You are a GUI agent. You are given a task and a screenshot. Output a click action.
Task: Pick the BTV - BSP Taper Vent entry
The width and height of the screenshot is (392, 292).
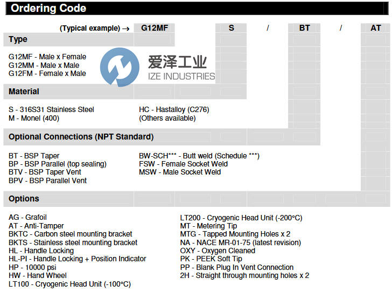pos(45,172)
